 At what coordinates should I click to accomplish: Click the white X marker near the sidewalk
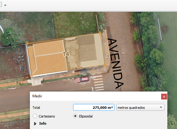[105, 70]
